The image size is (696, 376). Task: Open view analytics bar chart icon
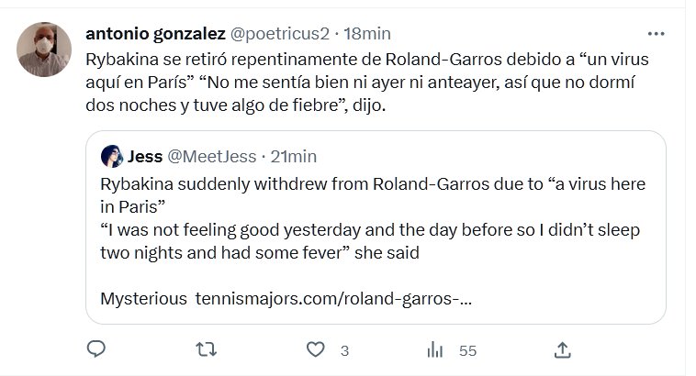point(435,349)
